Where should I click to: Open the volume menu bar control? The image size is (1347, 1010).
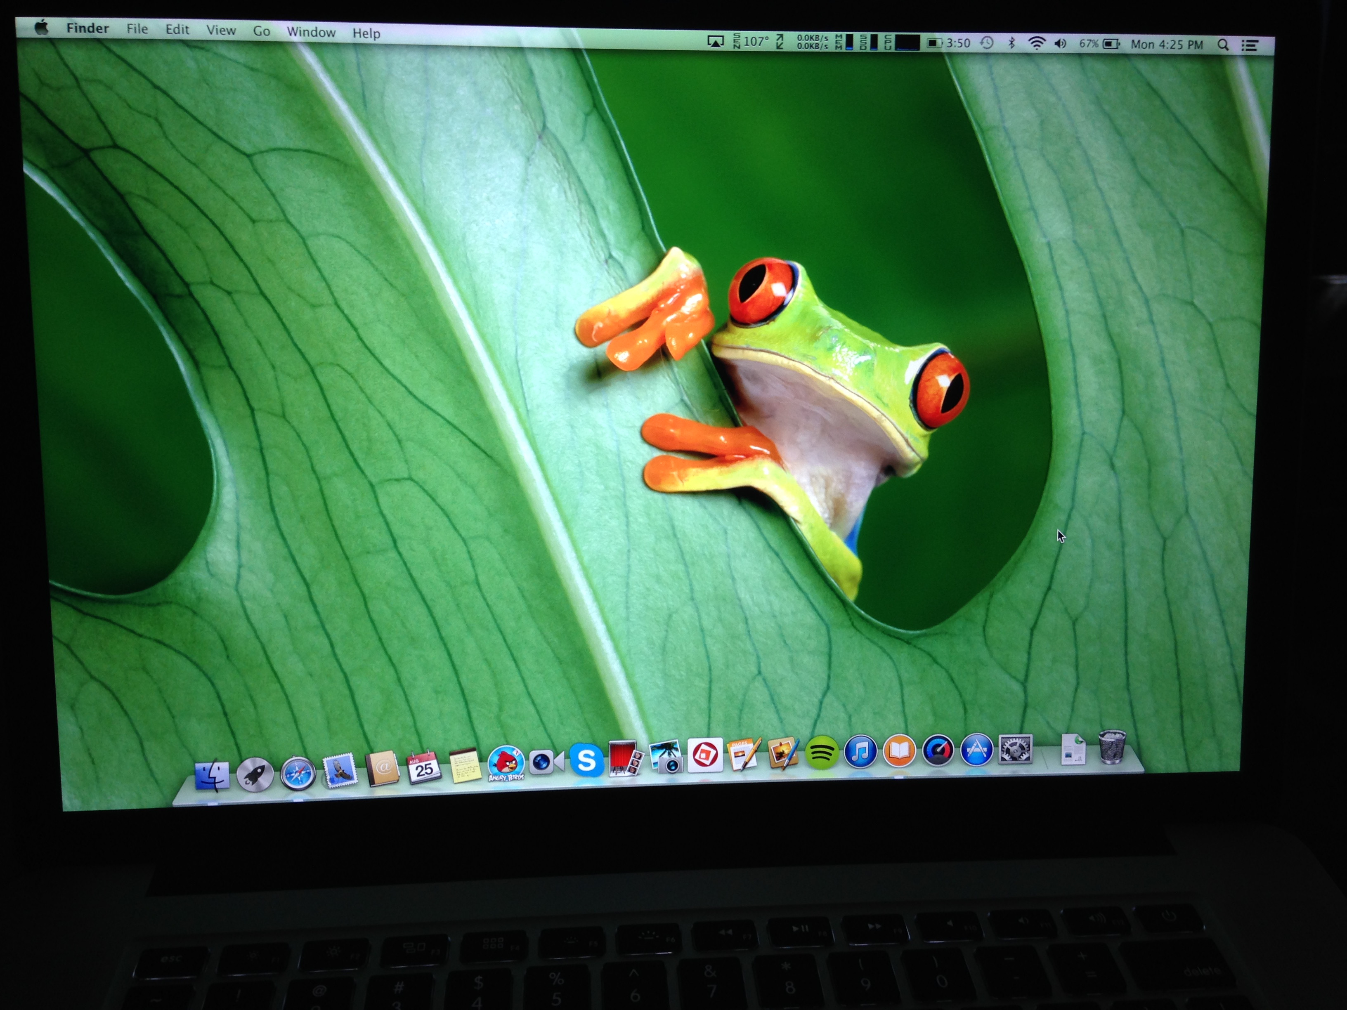(x=1060, y=44)
